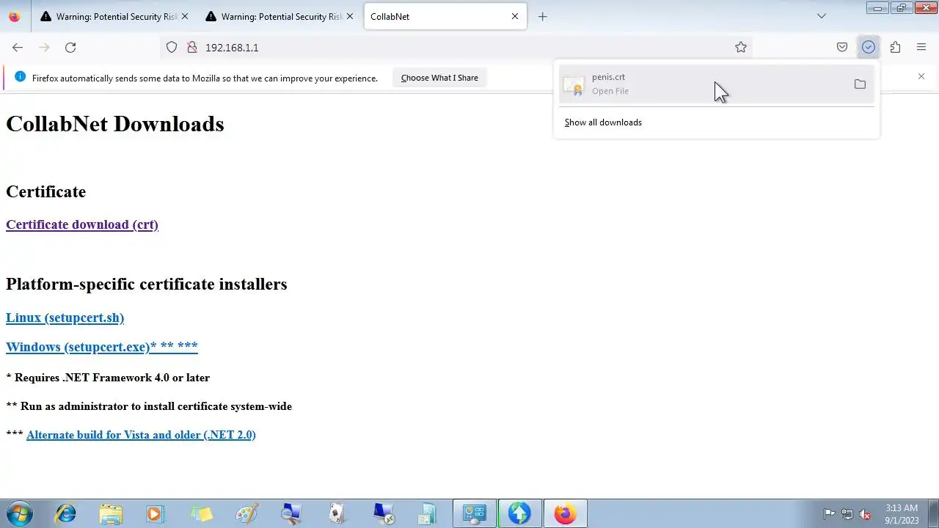Click the Platform-specific certificate installers heading
The image size is (939, 528).
(x=147, y=284)
